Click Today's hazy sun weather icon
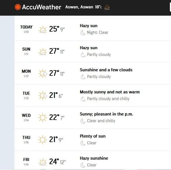This screenshot has height=170, width=171. pos(43,29)
